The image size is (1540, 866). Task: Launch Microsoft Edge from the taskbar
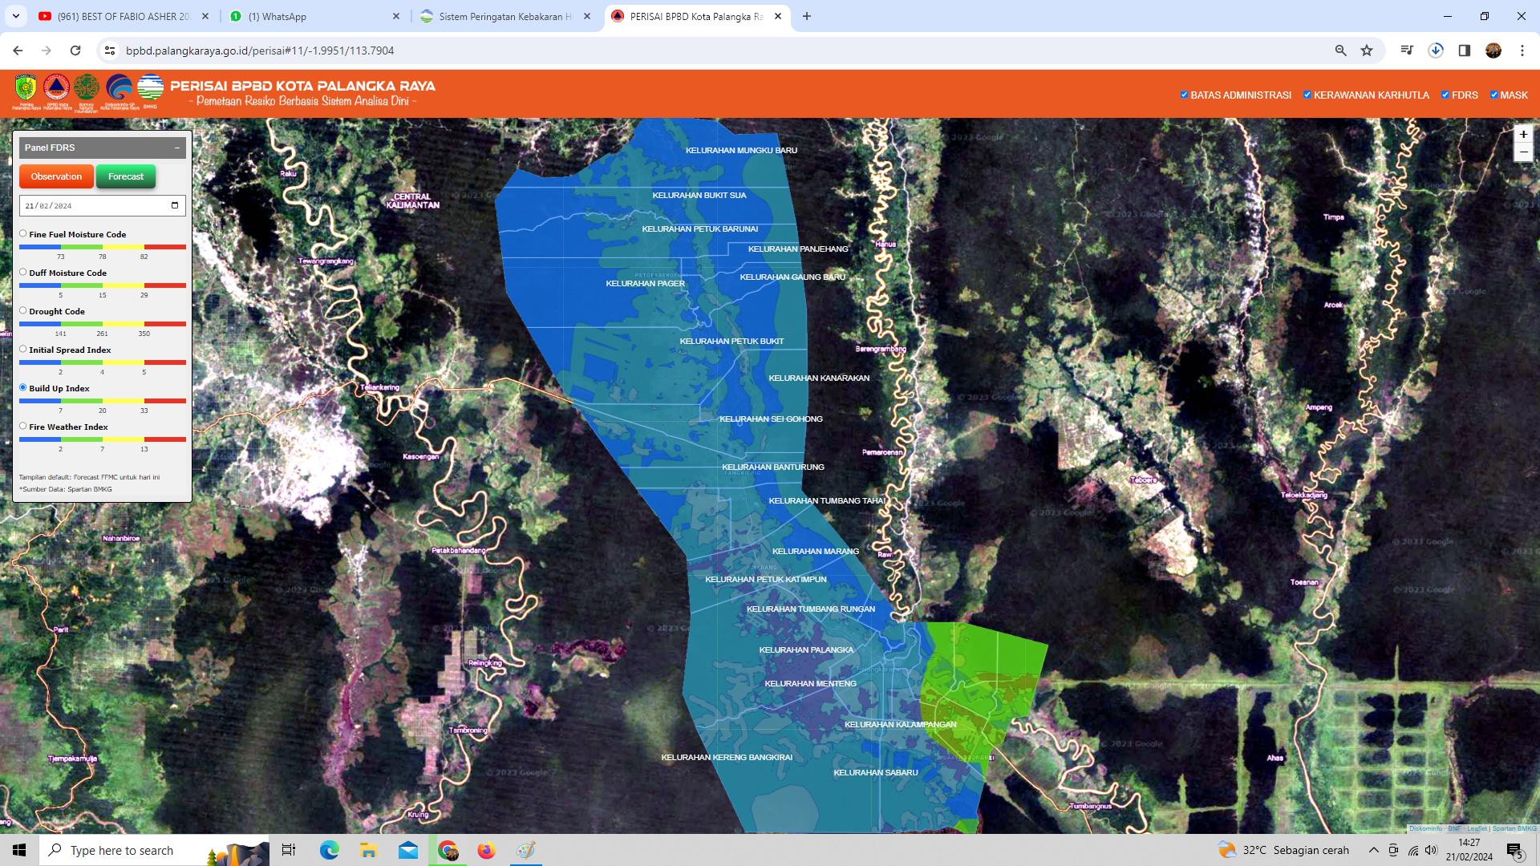pos(329,850)
